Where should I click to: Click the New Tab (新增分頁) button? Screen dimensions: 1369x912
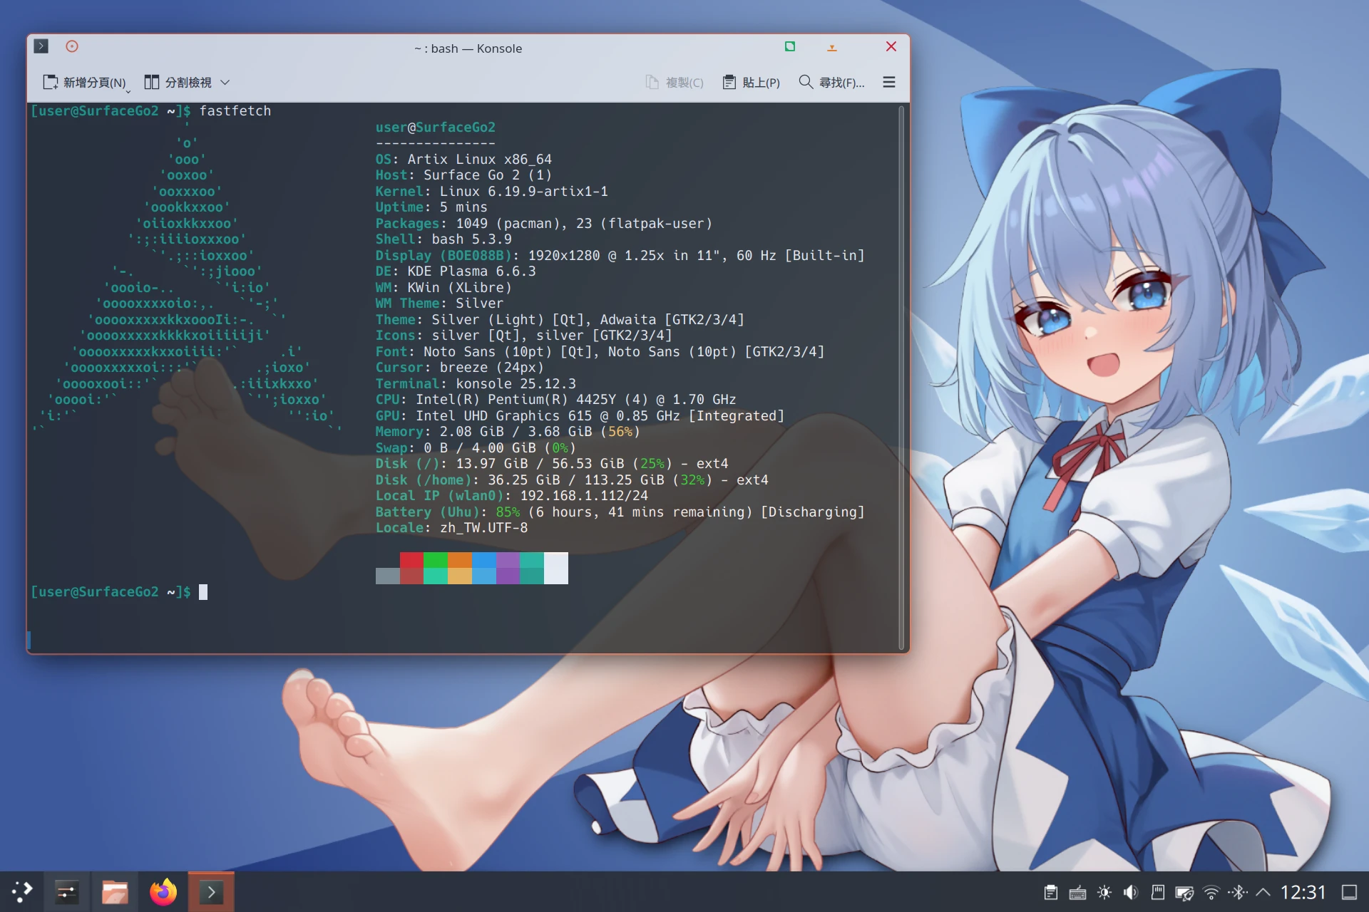click(84, 82)
